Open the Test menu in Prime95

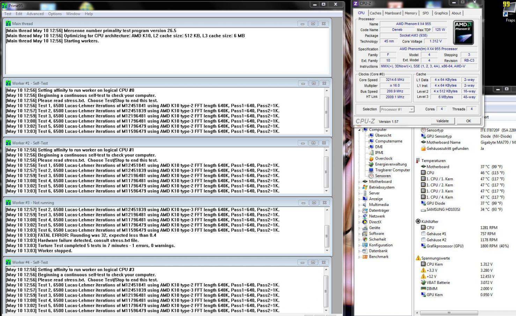click(x=8, y=14)
